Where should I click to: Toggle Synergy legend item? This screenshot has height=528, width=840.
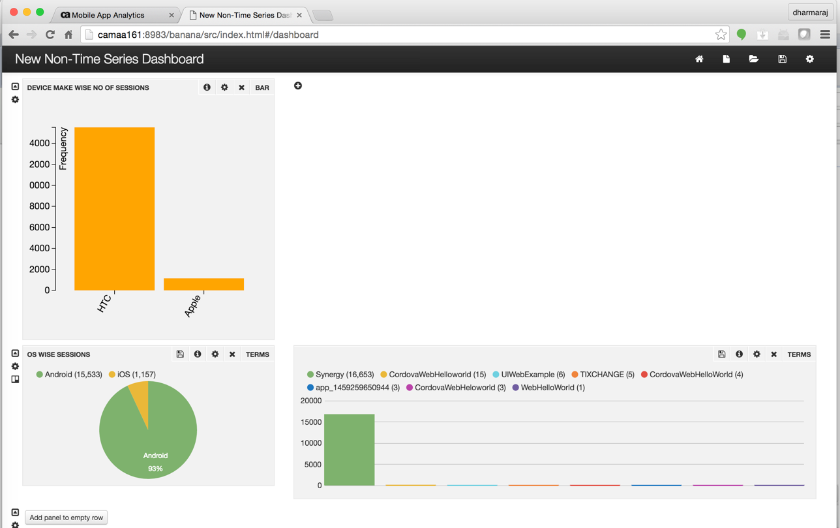[x=340, y=375]
